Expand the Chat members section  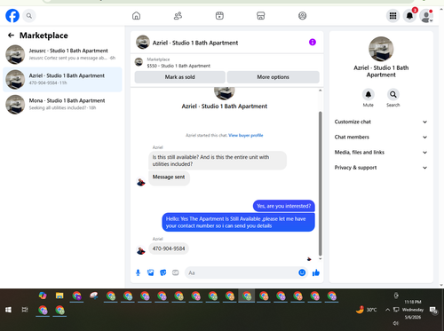point(381,138)
